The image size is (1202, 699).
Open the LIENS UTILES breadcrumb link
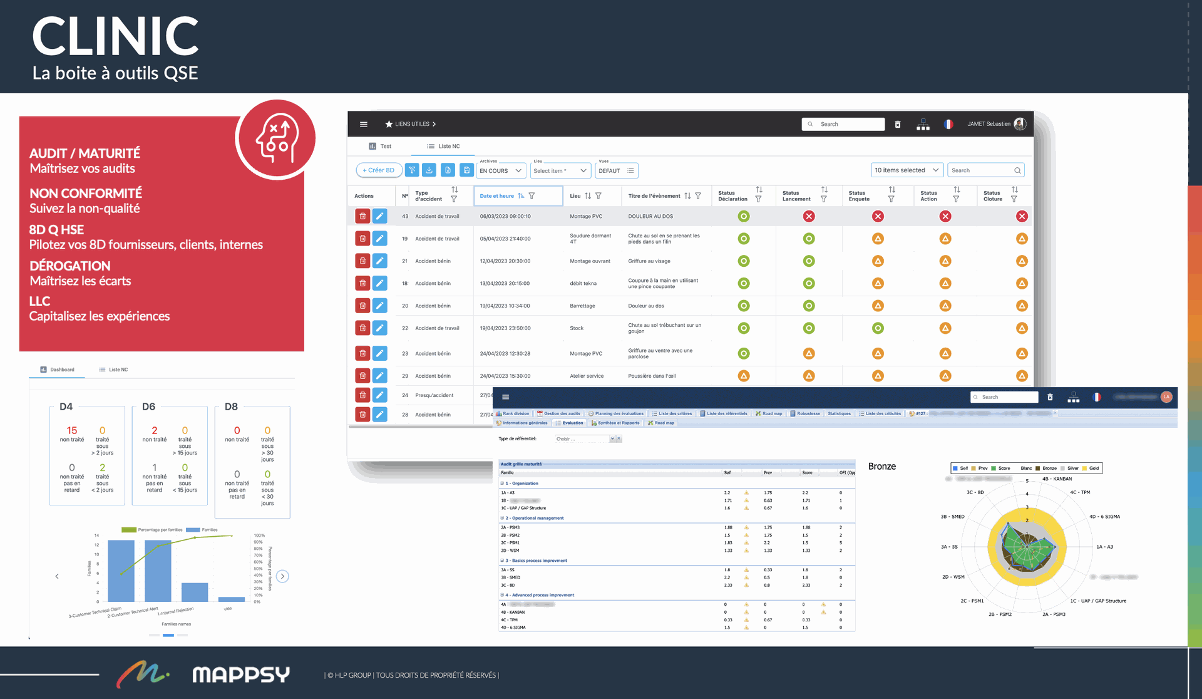point(412,123)
